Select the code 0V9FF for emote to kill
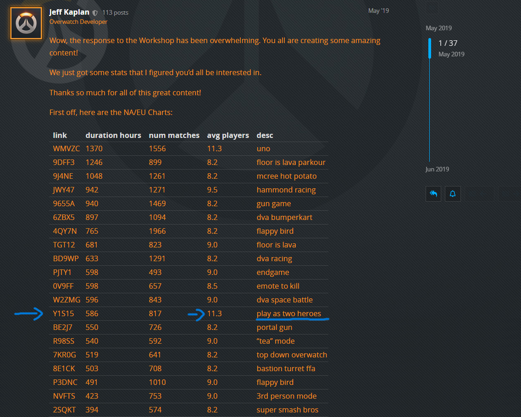This screenshot has width=521, height=417. [63, 286]
